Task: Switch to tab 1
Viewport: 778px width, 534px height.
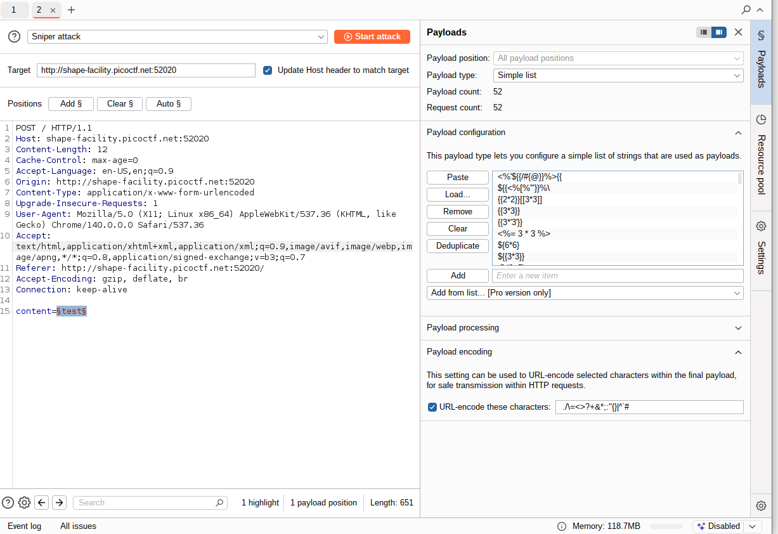Action: point(14,10)
